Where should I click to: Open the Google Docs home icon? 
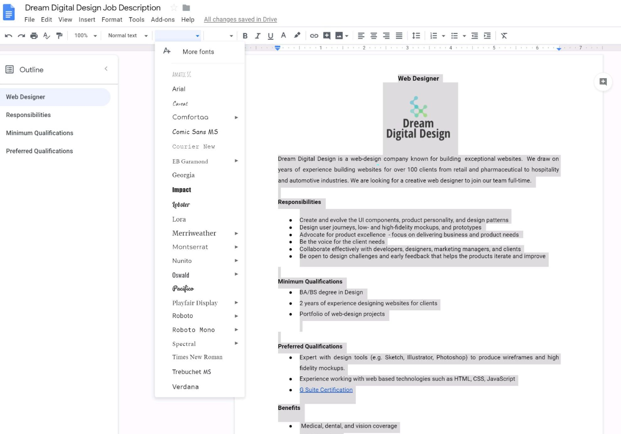pyautogui.click(x=9, y=13)
